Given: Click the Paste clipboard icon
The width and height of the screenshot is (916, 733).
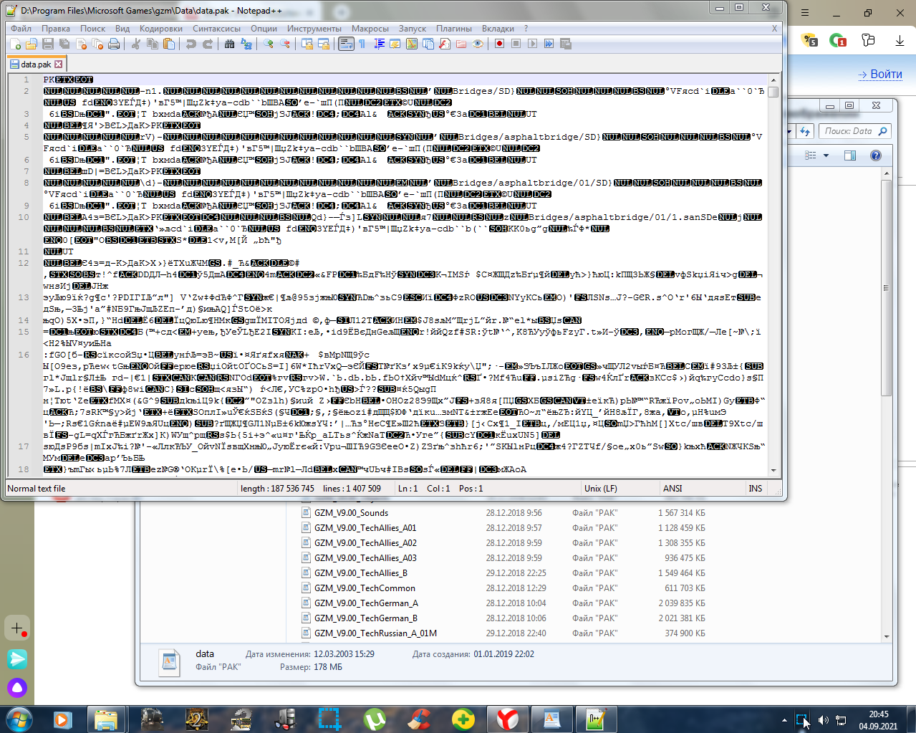Looking at the screenshot, I should click(169, 44).
